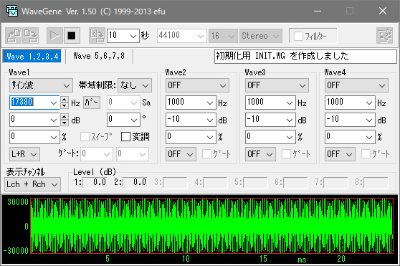
Task: Decrease Wave1 dB with down stepper
Action: point(65,123)
